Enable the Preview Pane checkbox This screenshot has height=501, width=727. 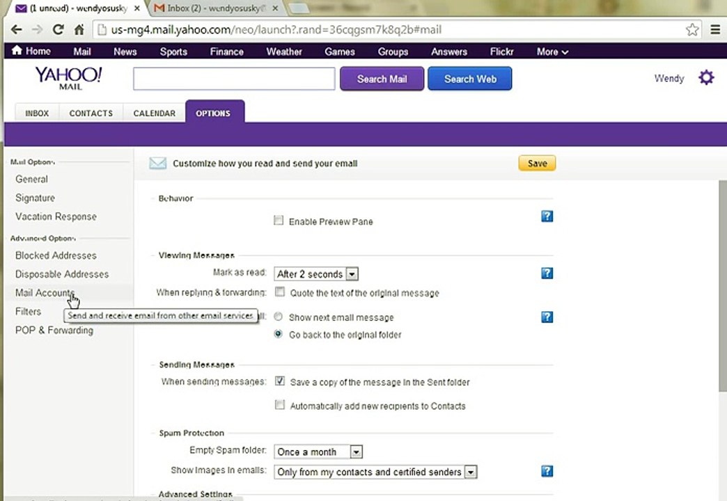pyautogui.click(x=279, y=220)
